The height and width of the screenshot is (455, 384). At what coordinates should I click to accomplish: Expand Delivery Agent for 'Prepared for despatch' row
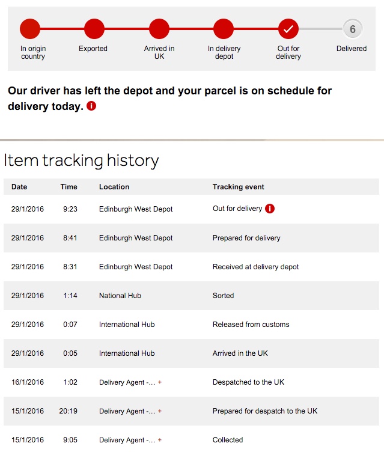(x=160, y=411)
